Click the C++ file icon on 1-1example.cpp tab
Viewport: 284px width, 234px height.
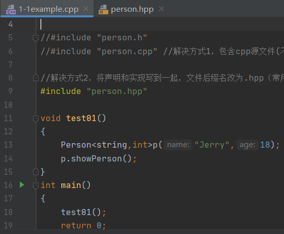(x=11, y=9)
